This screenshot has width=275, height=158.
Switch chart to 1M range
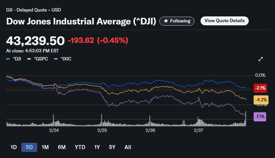[45, 147]
